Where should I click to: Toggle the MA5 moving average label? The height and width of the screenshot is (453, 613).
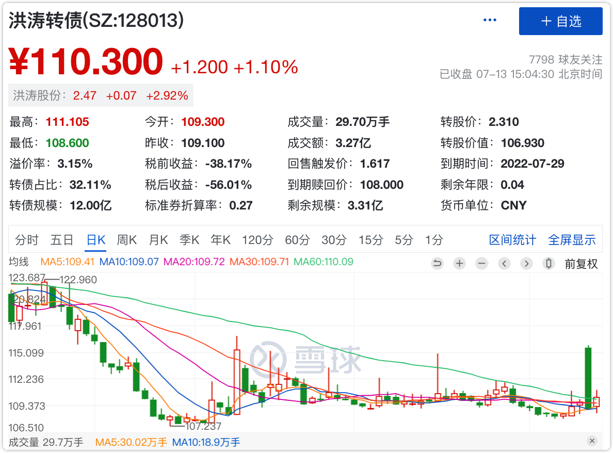pyautogui.click(x=68, y=262)
